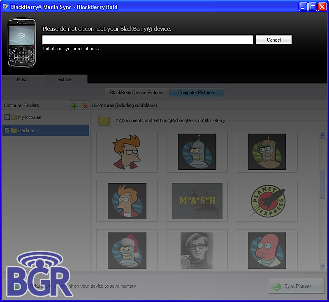Select the black-and-white man with glasses photo
The image size is (329, 302).
point(197,250)
